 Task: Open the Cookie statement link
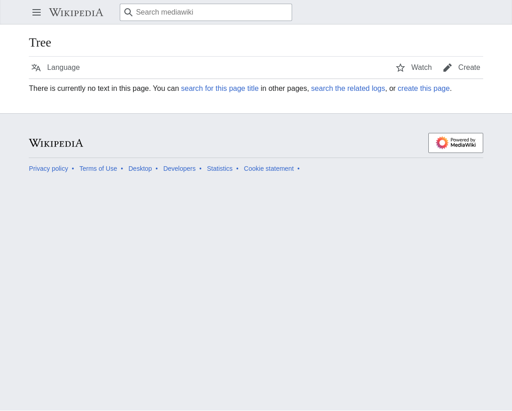click(269, 169)
